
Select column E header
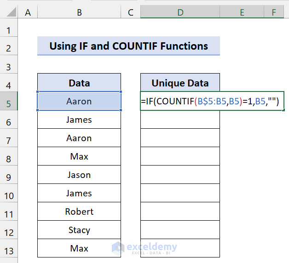pos(242,13)
